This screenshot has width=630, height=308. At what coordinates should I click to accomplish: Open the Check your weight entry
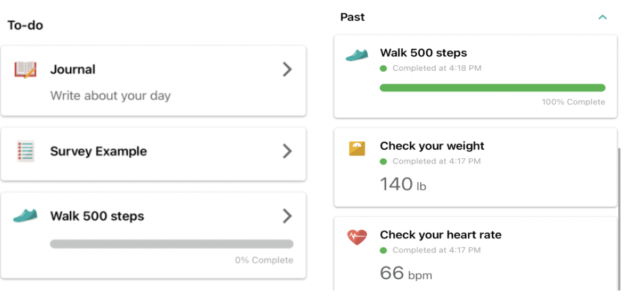(475, 168)
